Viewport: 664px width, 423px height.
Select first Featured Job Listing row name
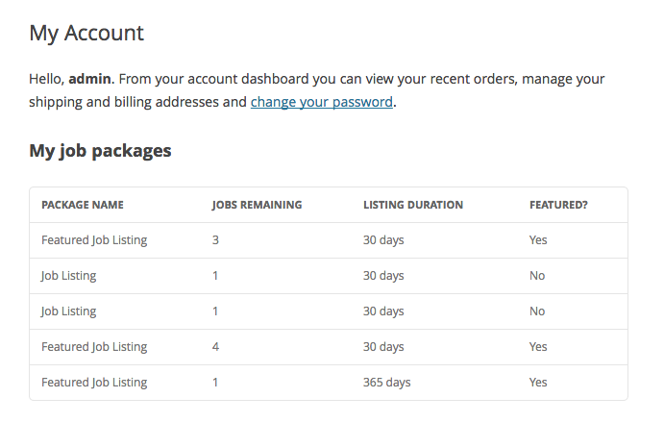pos(94,240)
